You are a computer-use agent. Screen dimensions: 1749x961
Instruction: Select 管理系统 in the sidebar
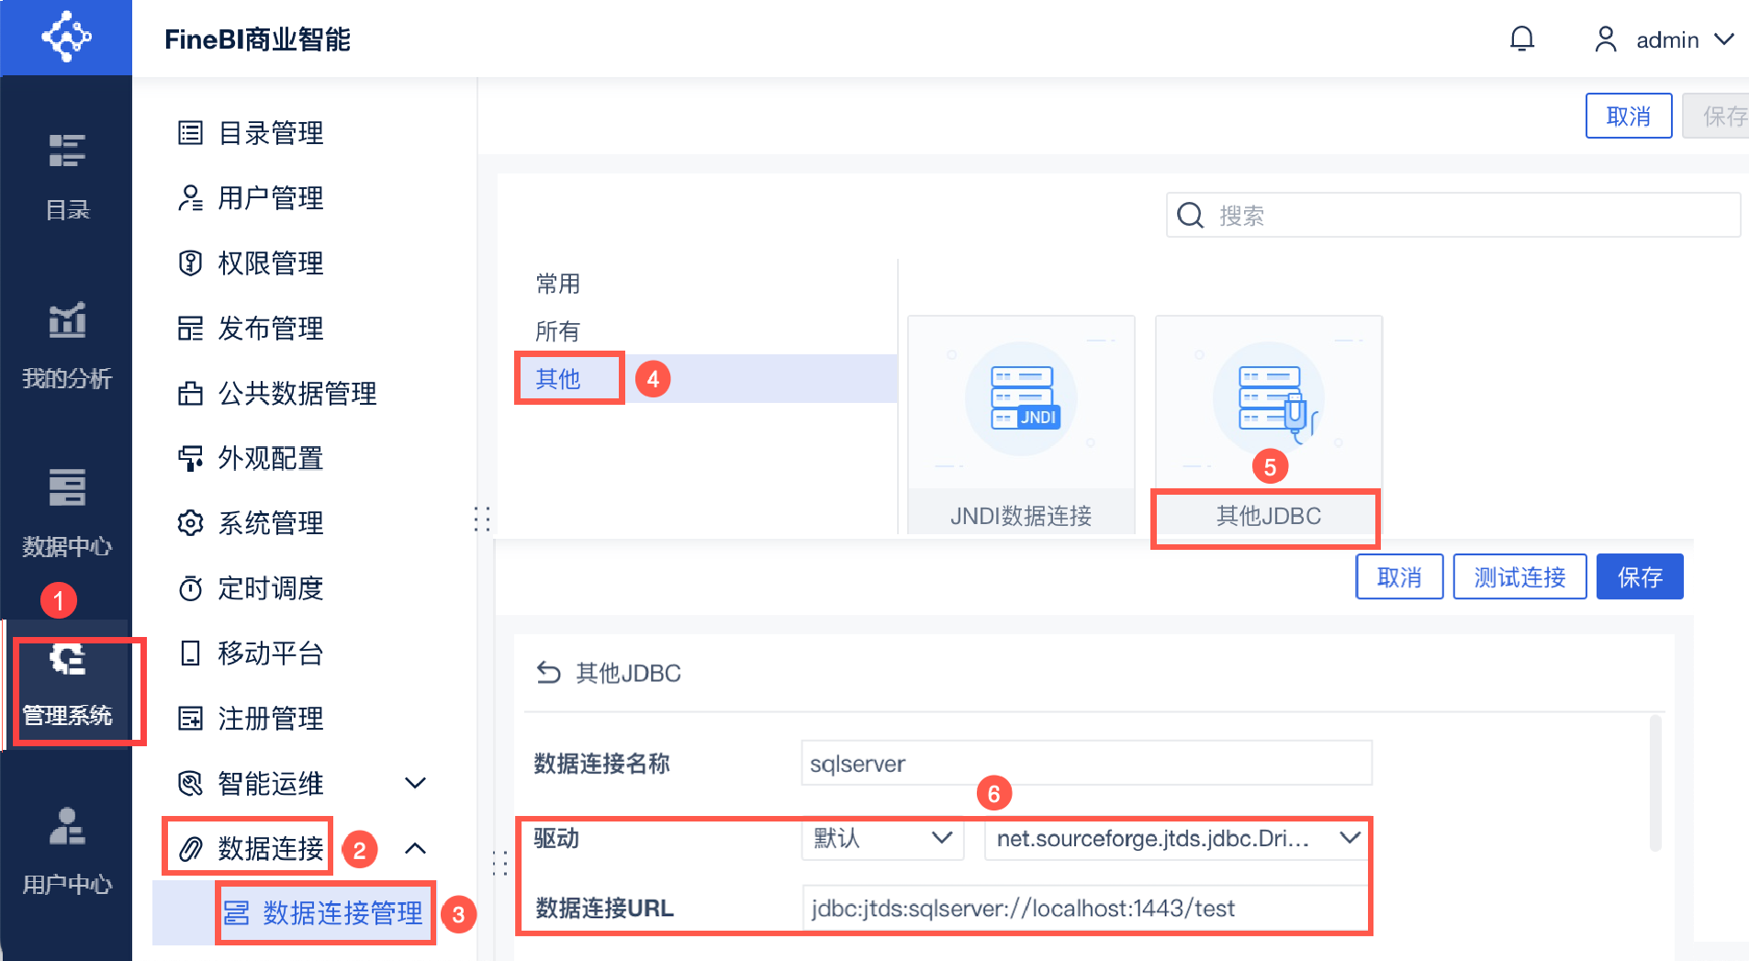67,684
